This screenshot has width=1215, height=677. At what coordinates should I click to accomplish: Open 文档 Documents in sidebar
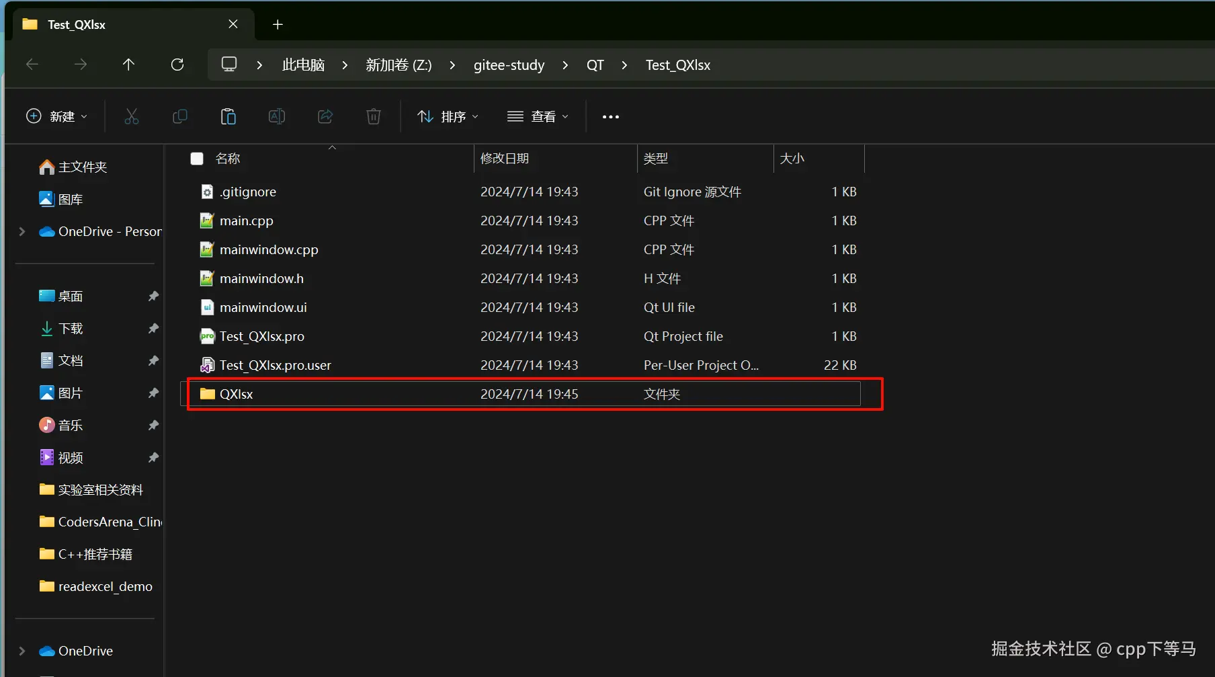[61, 361]
